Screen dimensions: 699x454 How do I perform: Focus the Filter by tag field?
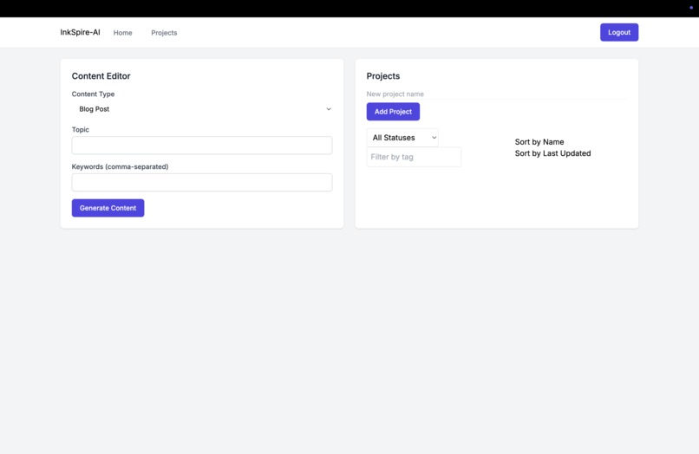pos(415,157)
